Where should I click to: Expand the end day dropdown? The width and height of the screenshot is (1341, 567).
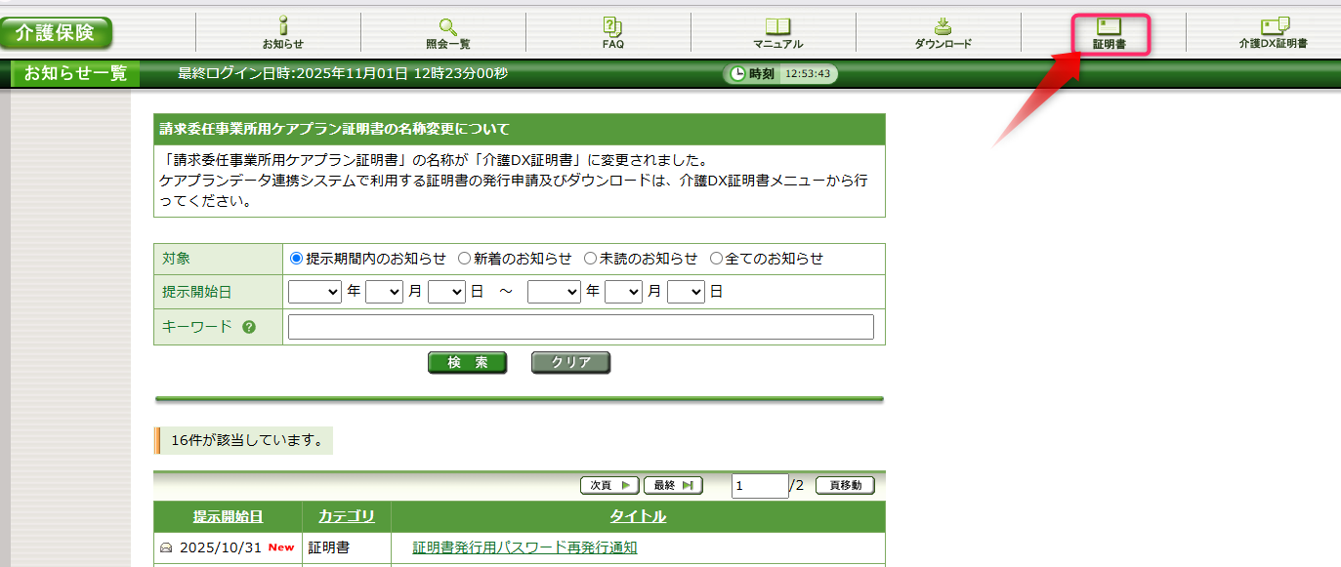click(686, 292)
